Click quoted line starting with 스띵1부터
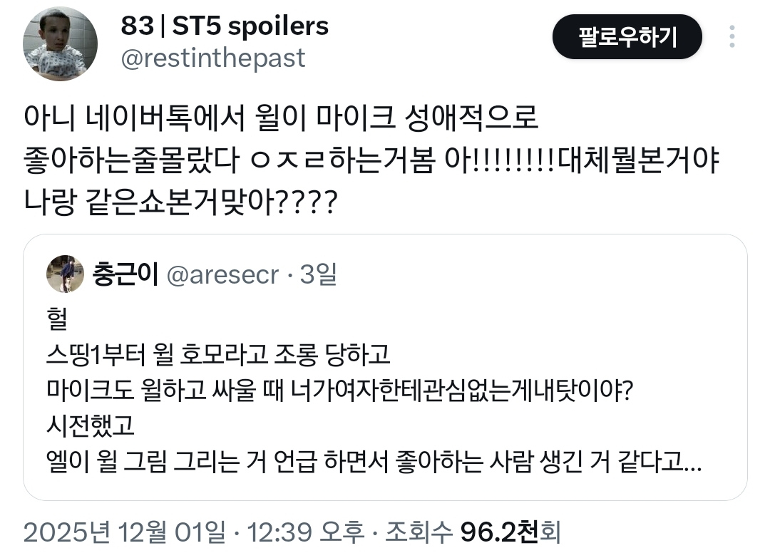The image size is (770, 553). (x=217, y=356)
